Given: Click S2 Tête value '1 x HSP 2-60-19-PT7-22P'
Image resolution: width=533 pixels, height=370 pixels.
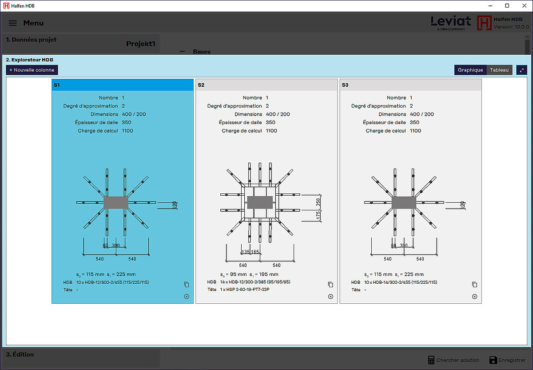Looking at the screenshot, I should pos(245,290).
